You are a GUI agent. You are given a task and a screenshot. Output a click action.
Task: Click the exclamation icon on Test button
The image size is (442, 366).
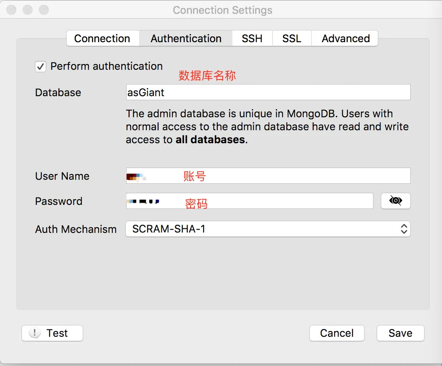35,333
